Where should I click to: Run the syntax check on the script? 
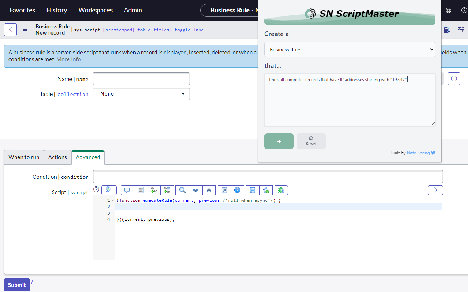tap(266, 190)
